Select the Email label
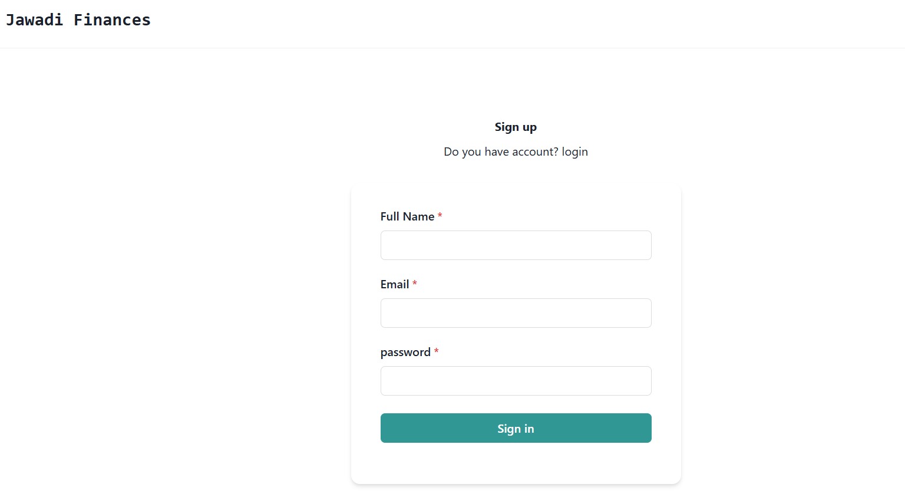 tap(395, 284)
